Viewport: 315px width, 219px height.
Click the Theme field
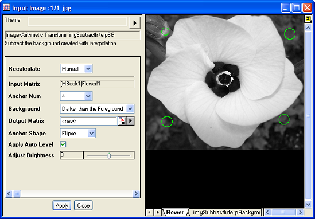click(77, 21)
